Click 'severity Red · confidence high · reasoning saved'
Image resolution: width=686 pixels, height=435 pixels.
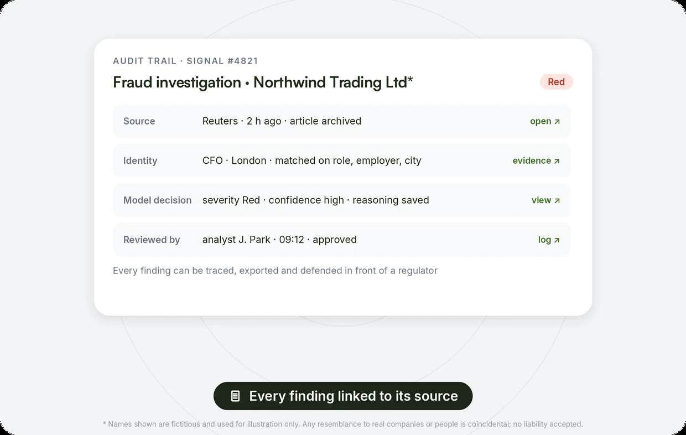click(315, 200)
